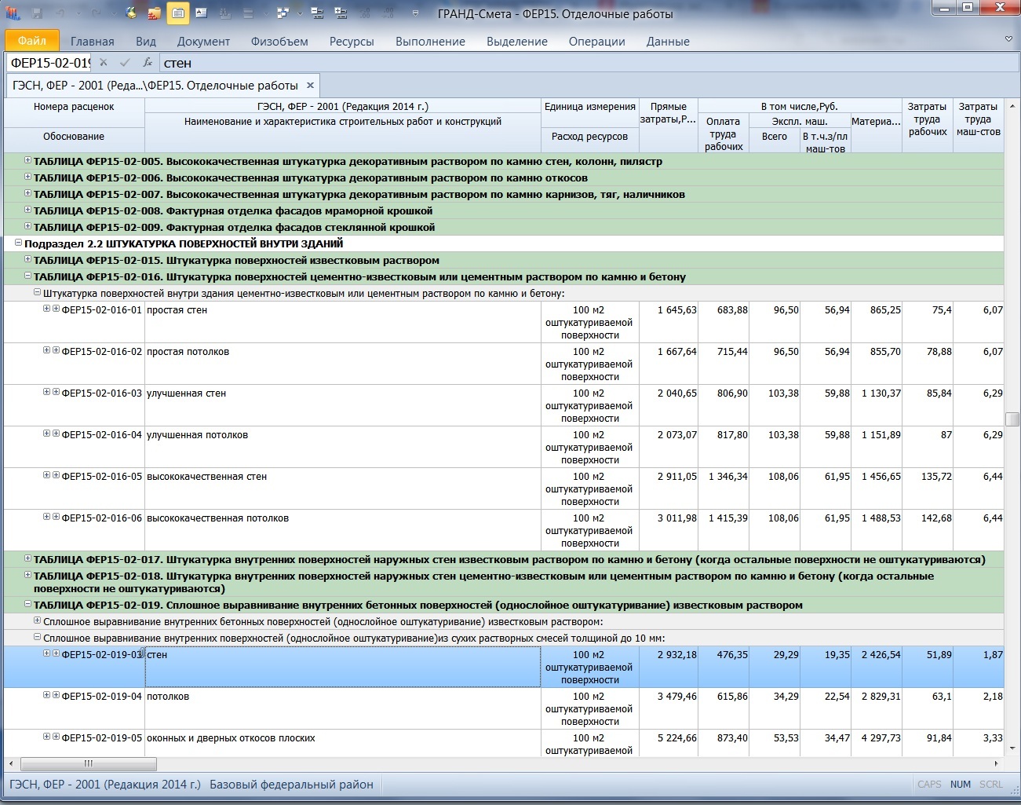Screen dimensions: 1021x805
Task: Click the hierarchy structure toolbar icon
Action: pos(283,13)
